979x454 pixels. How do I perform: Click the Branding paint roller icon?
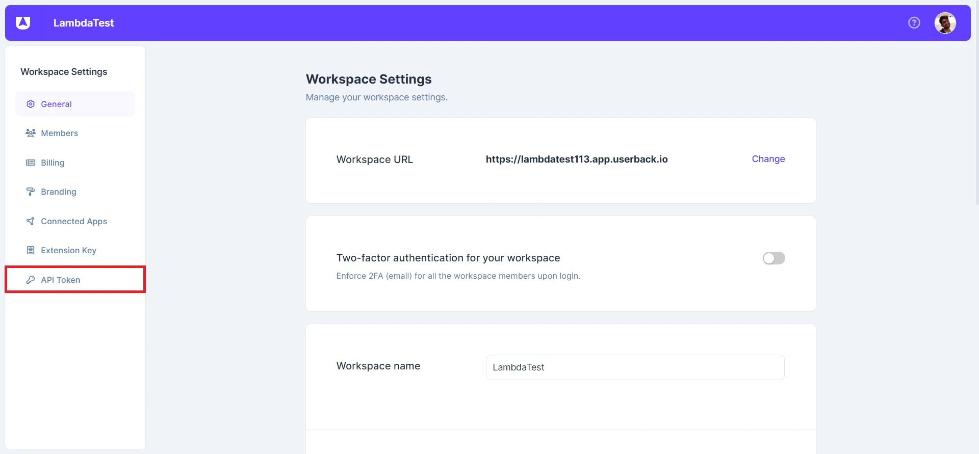tap(31, 192)
